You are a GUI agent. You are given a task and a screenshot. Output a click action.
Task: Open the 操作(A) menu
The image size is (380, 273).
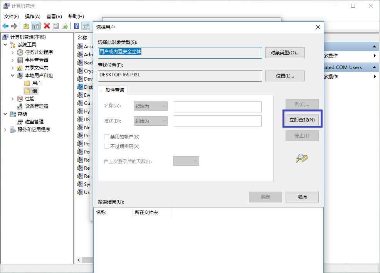click(x=32, y=17)
